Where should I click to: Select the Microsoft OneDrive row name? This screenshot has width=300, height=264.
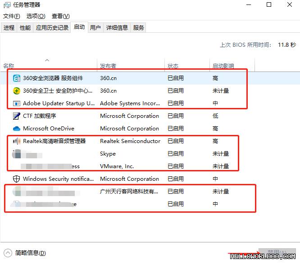pyautogui.click(x=49, y=129)
